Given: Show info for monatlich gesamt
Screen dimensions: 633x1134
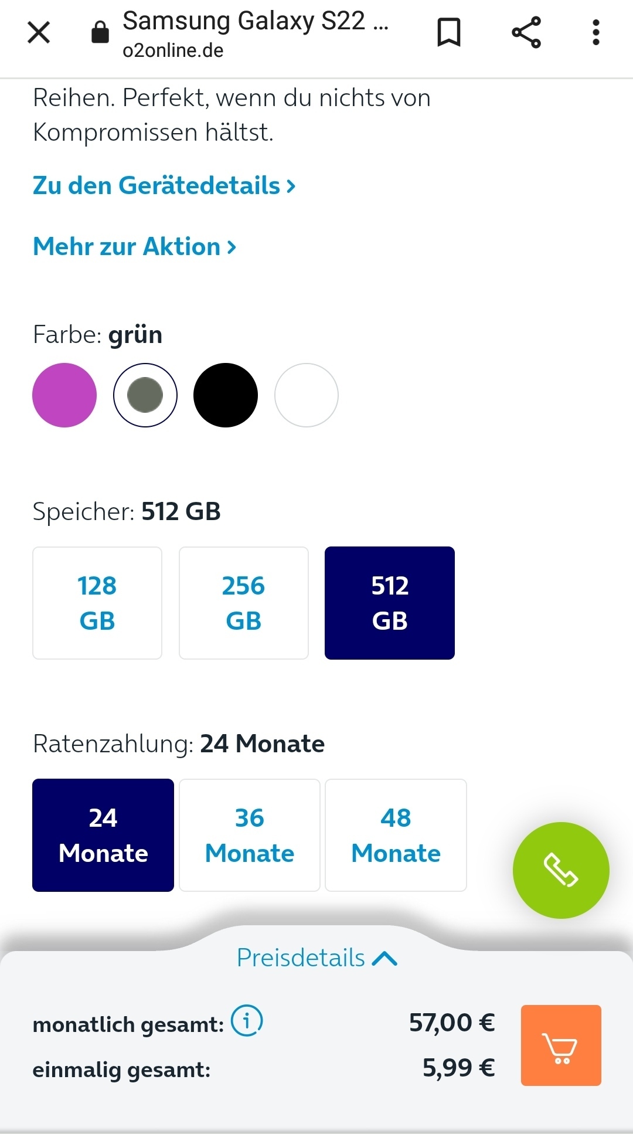Looking at the screenshot, I should pyautogui.click(x=247, y=1021).
